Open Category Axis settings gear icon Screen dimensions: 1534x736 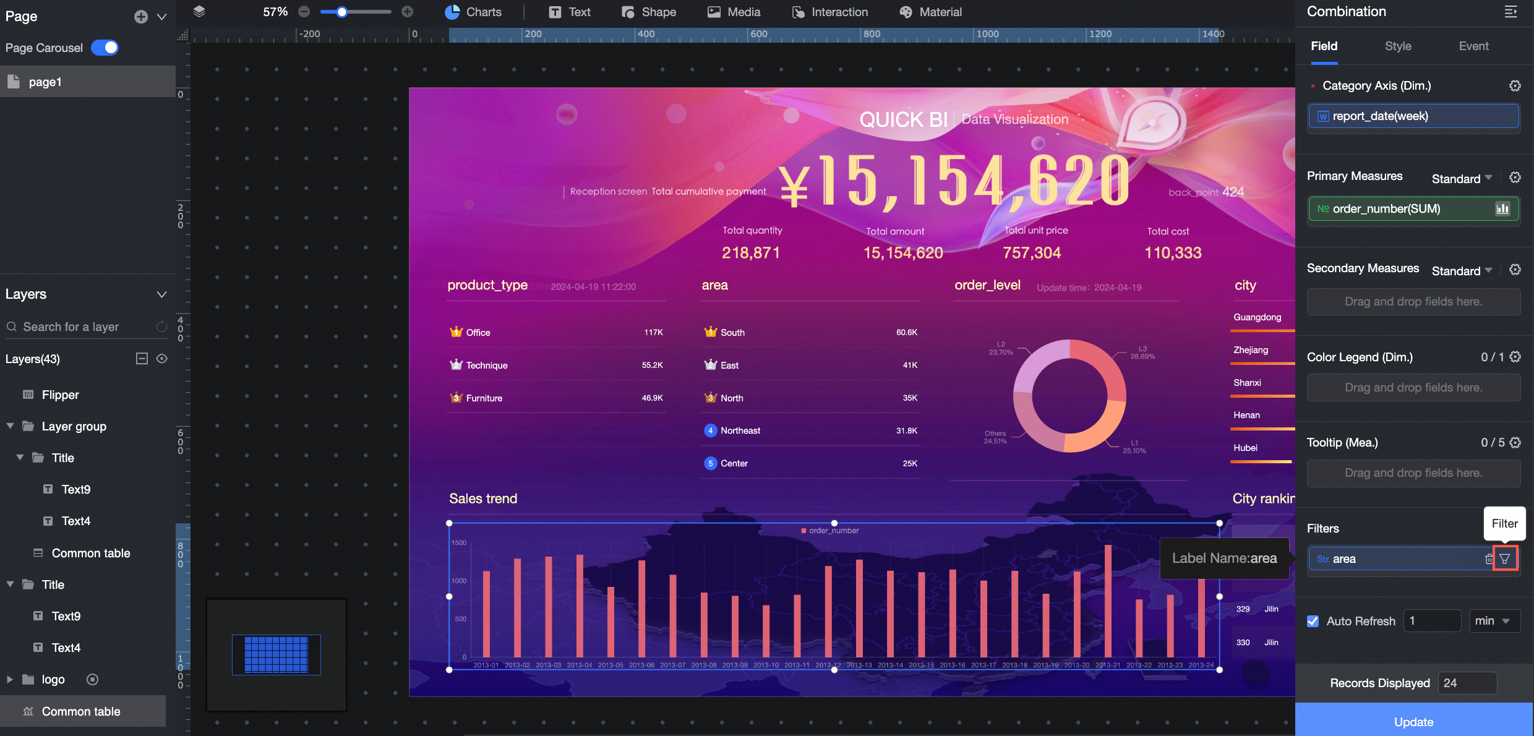click(x=1515, y=86)
